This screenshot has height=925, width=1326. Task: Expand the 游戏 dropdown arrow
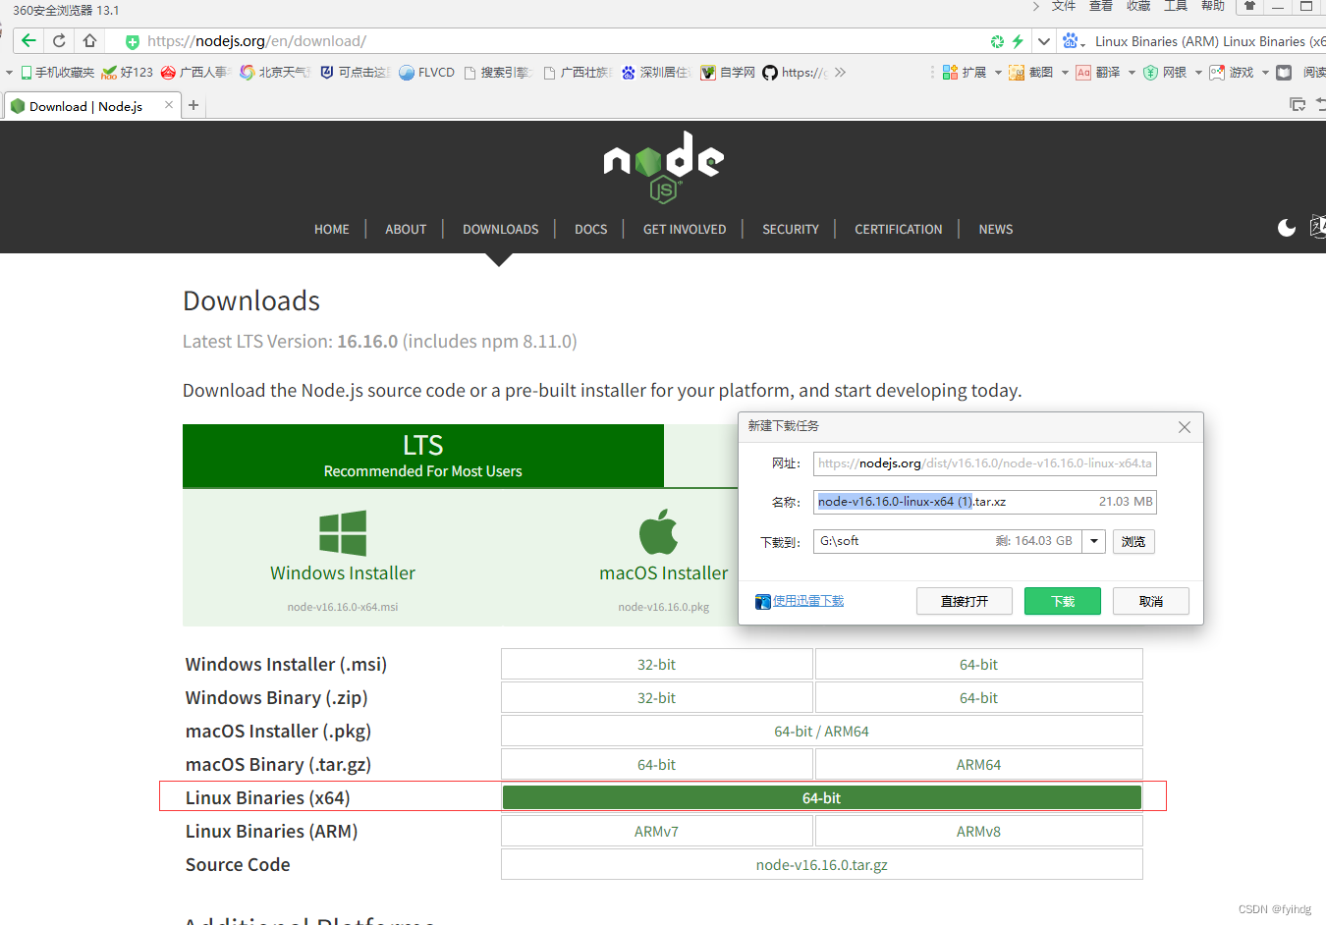pyautogui.click(x=1265, y=73)
